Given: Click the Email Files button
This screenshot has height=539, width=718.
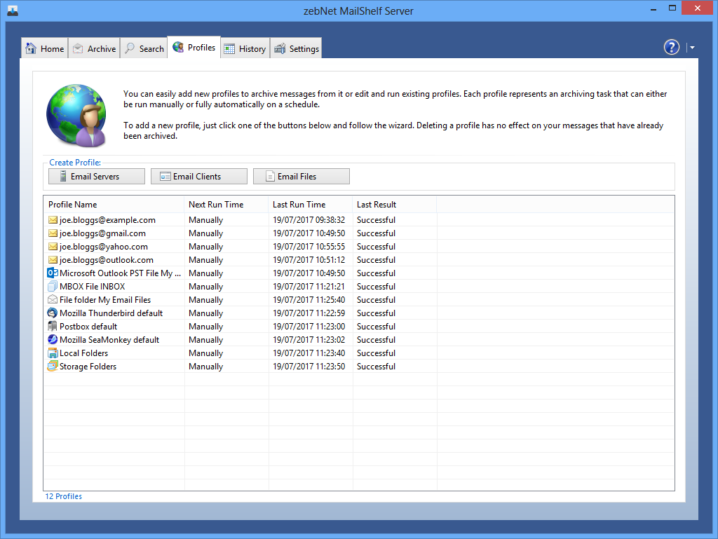Looking at the screenshot, I should pyautogui.click(x=301, y=177).
